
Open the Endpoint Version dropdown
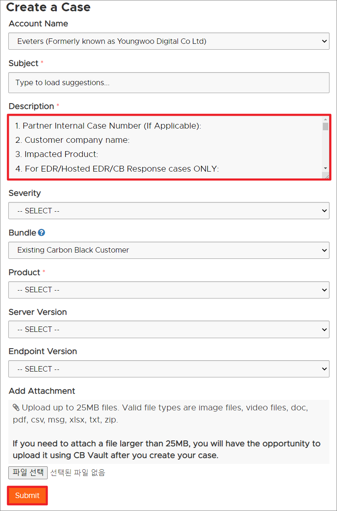(x=169, y=369)
